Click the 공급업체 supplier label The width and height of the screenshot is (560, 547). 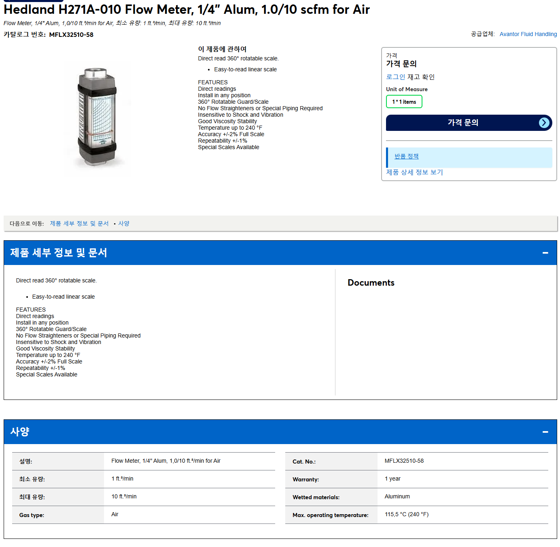(482, 34)
